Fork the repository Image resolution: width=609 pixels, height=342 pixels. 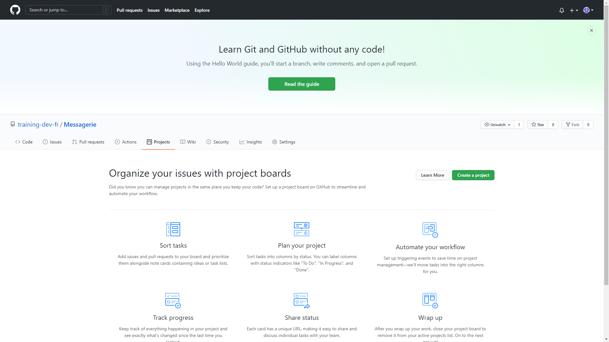tap(572, 124)
